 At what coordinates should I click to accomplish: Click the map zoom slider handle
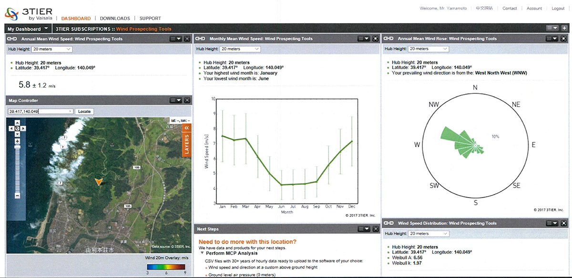point(17,147)
